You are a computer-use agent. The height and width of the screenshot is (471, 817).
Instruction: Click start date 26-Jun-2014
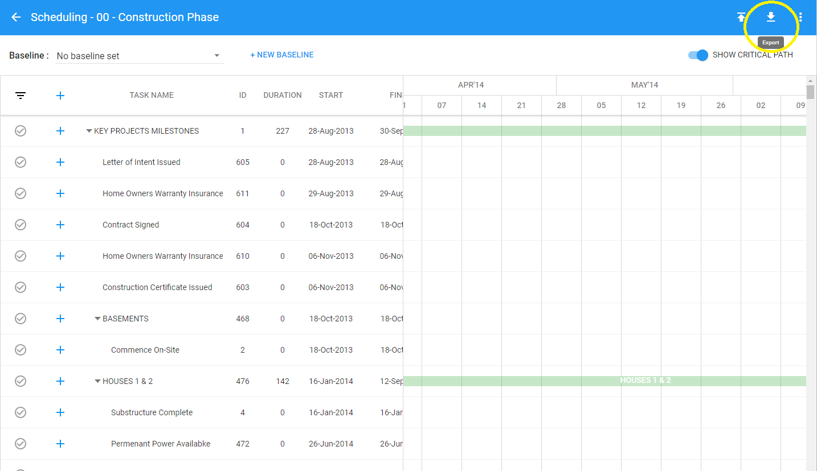[x=331, y=444]
